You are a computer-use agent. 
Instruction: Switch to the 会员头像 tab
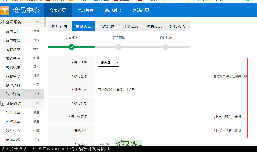pyautogui.click(x=107, y=26)
